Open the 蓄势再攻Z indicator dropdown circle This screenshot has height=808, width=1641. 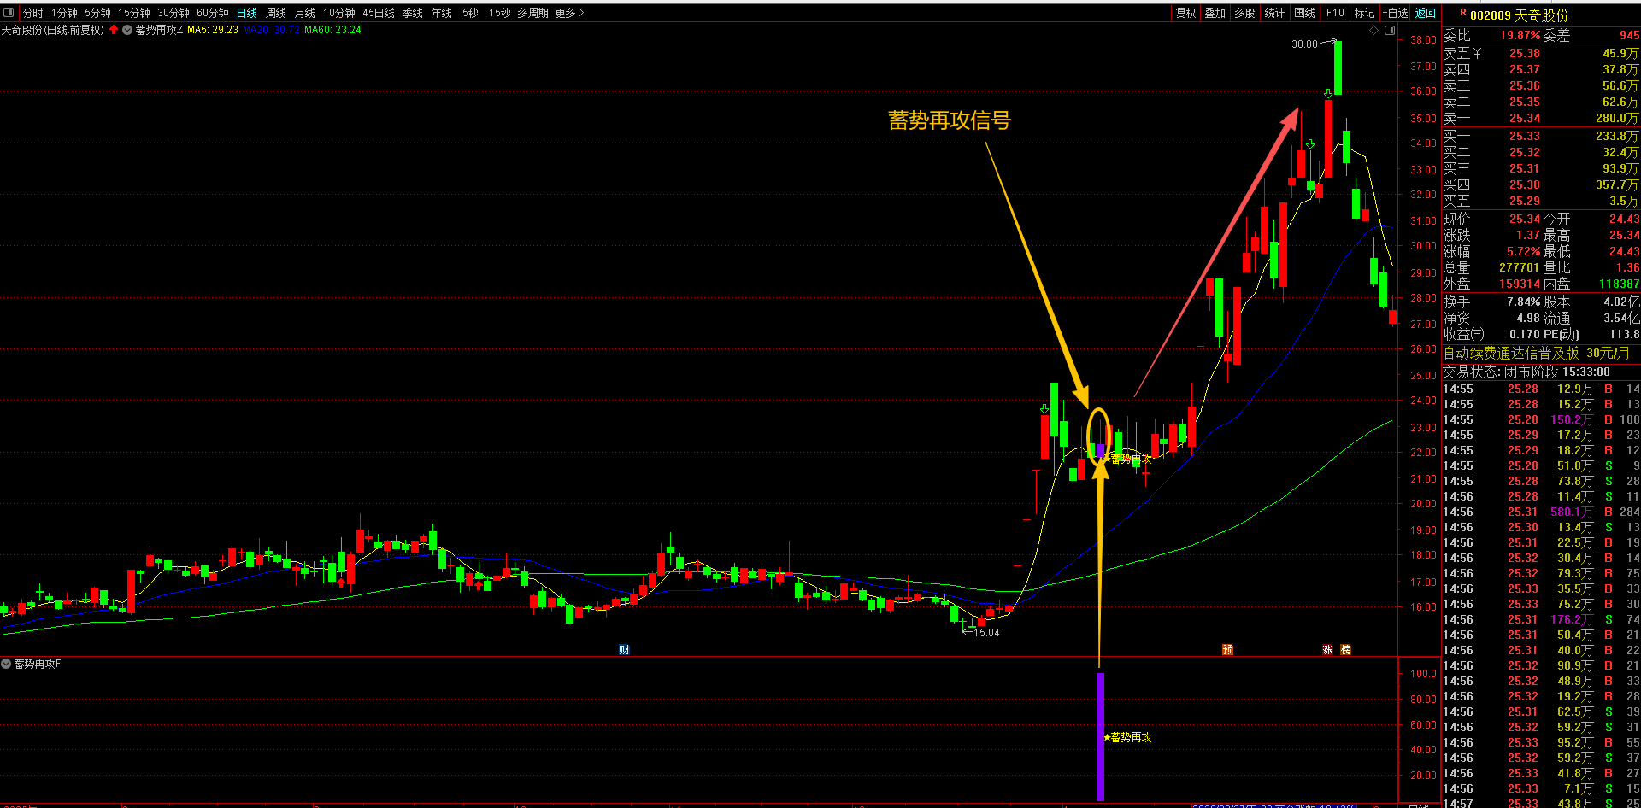127,30
